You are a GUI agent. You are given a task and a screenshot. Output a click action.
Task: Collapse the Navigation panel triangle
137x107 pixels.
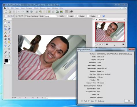coord(96,20)
